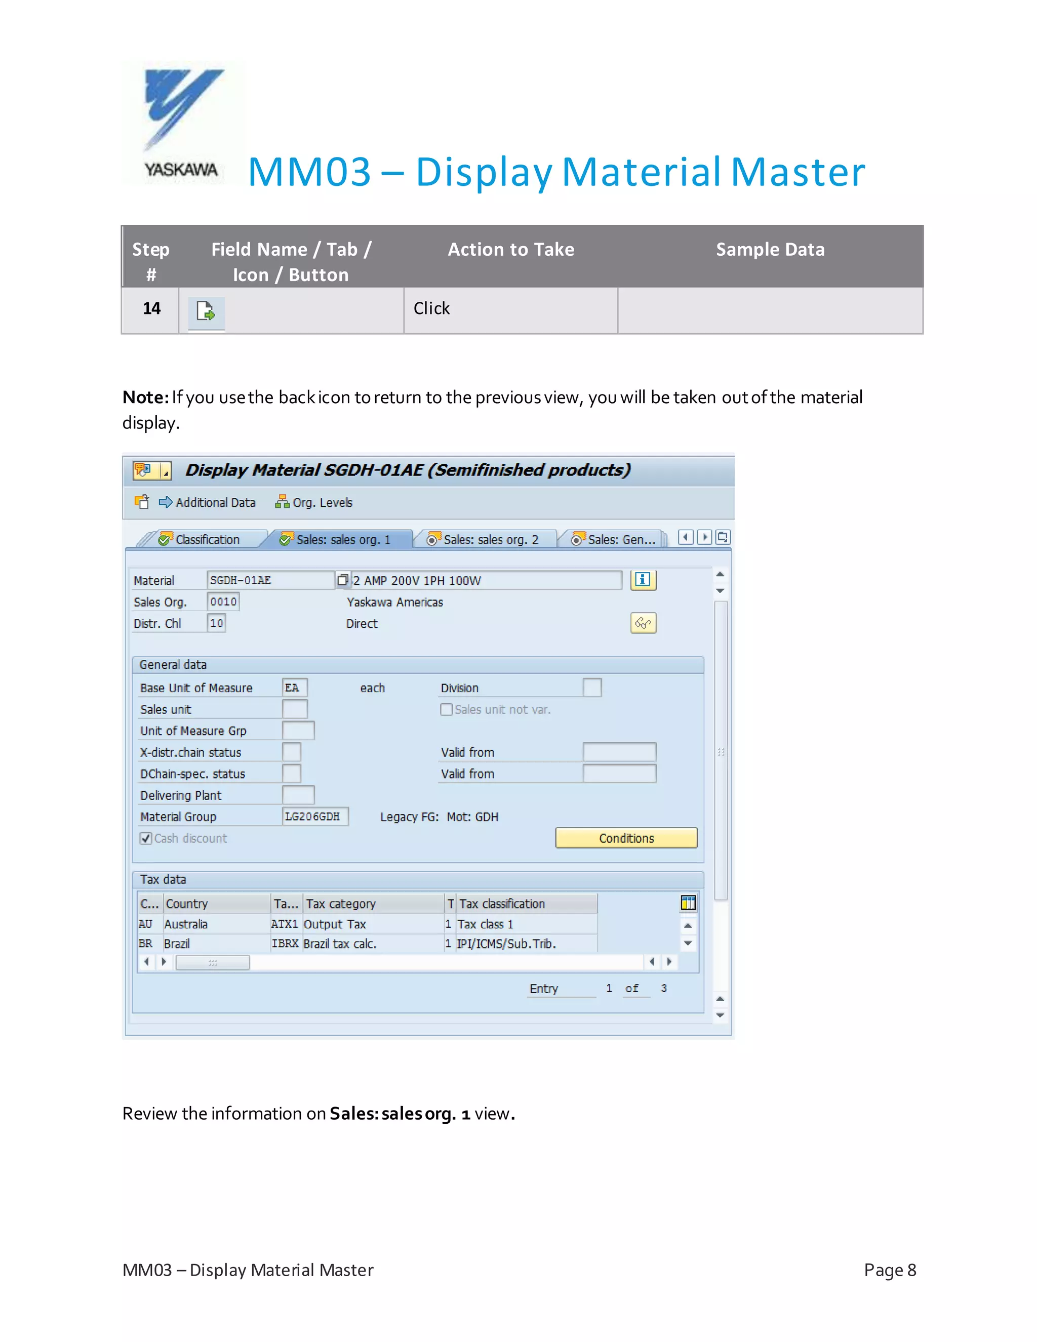Click the IBRX tax category cell

point(285,944)
